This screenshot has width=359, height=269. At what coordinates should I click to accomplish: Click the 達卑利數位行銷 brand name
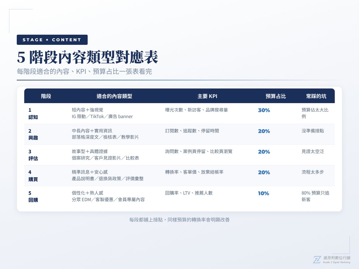[x=337, y=258]
